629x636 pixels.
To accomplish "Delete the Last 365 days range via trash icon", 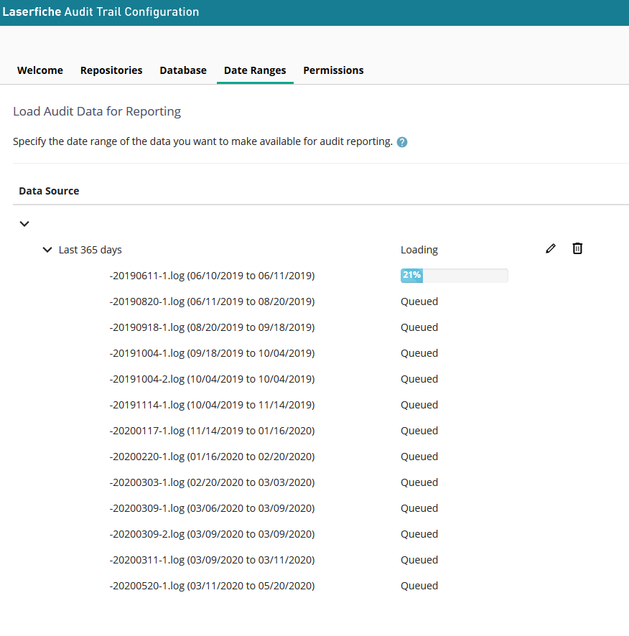I will [577, 248].
